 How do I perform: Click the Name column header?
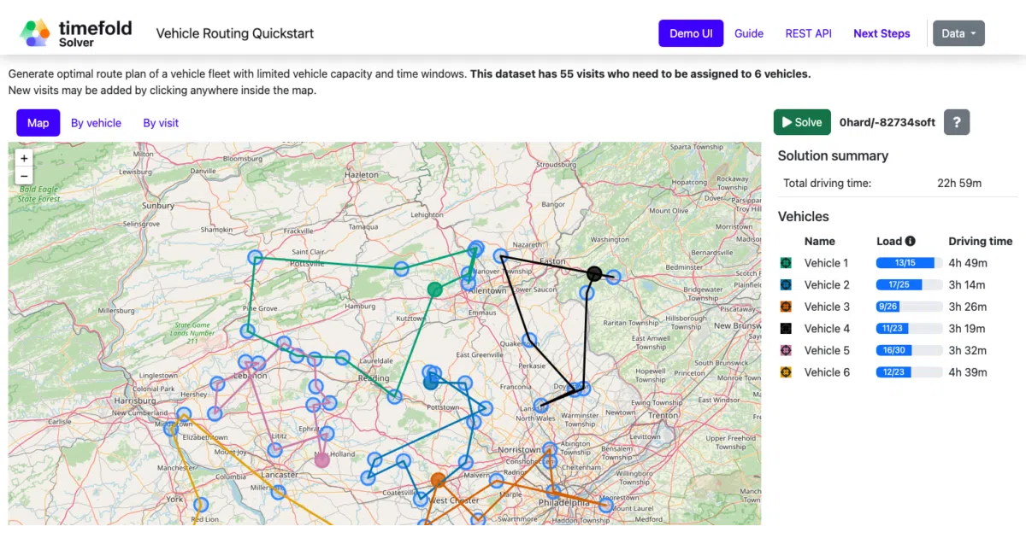[820, 241]
